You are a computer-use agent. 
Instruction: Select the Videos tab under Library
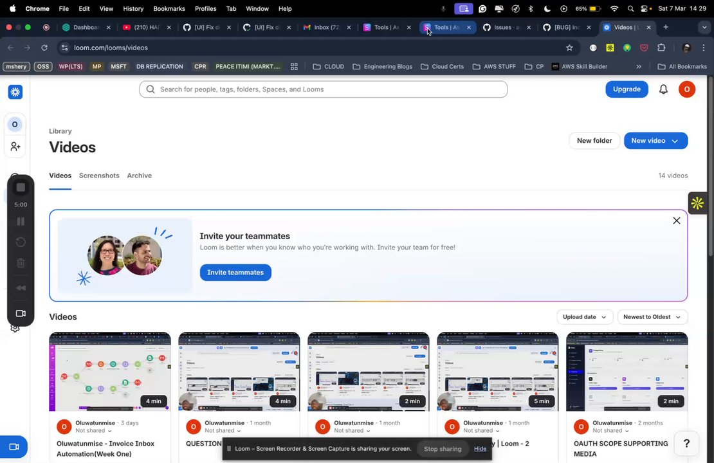click(x=60, y=176)
